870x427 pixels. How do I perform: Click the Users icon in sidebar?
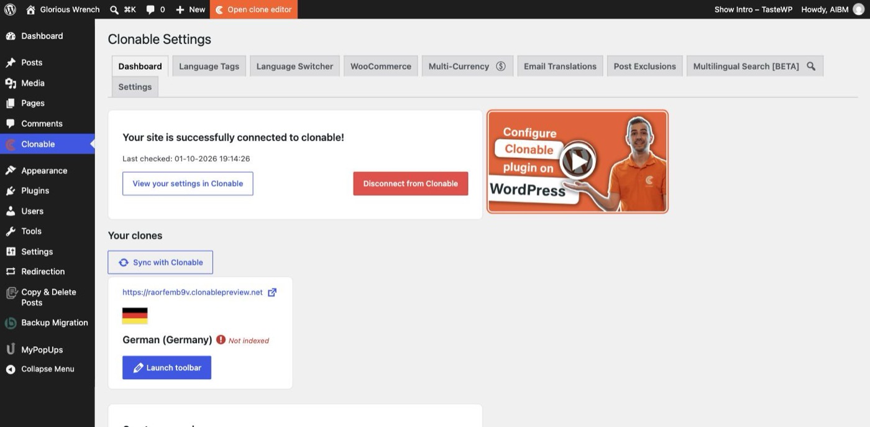tap(11, 211)
